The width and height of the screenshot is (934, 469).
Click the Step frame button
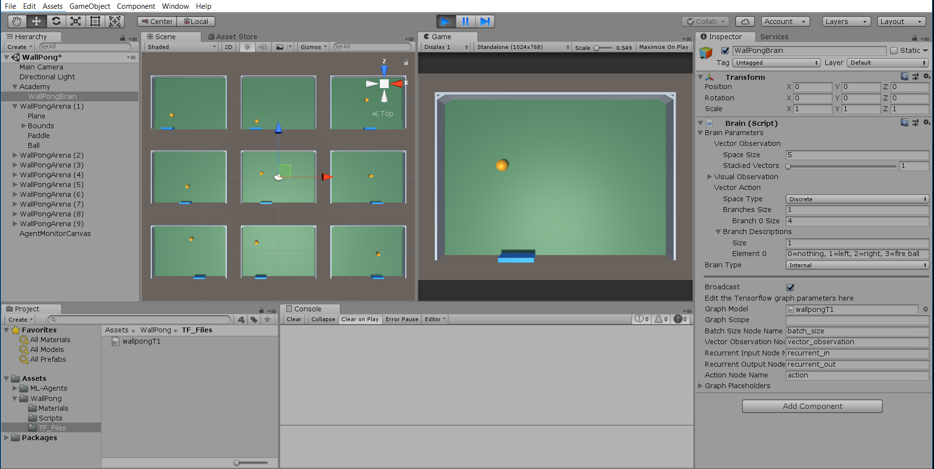click(x=485, y=22)
